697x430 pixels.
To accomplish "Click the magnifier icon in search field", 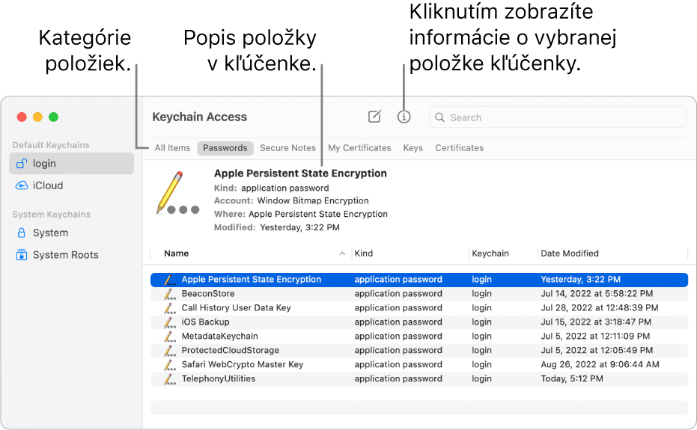I will pos(440,117).
